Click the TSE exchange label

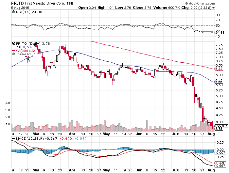coord(70,3)
